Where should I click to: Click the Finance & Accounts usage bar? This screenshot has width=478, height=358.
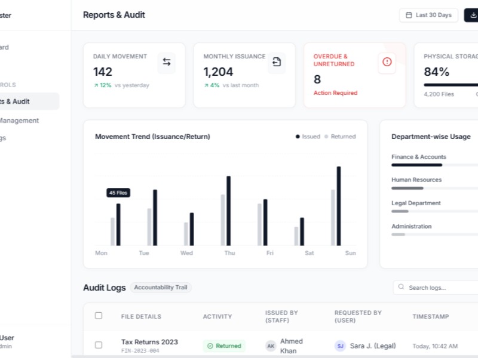(x=430, y=165)
